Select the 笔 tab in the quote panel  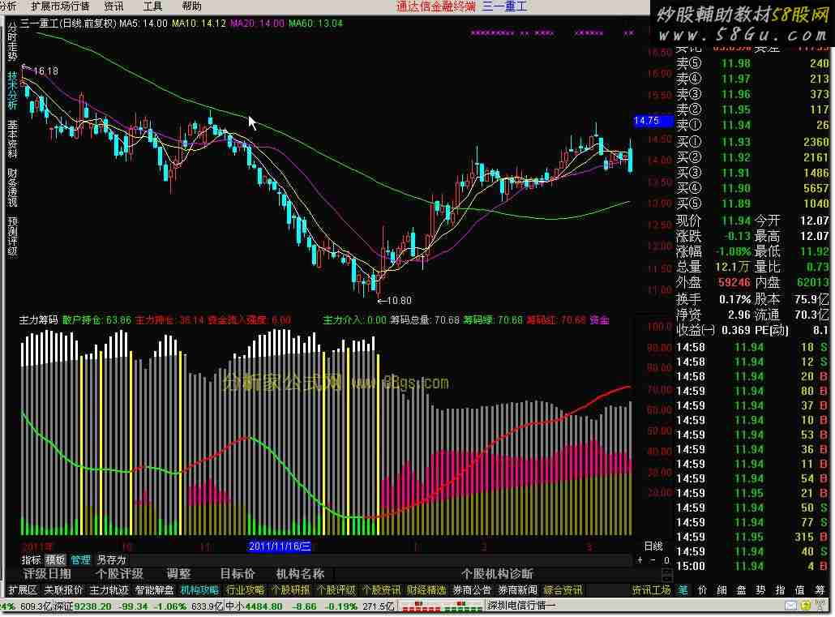pyautogui.click(x=683, y=590)
